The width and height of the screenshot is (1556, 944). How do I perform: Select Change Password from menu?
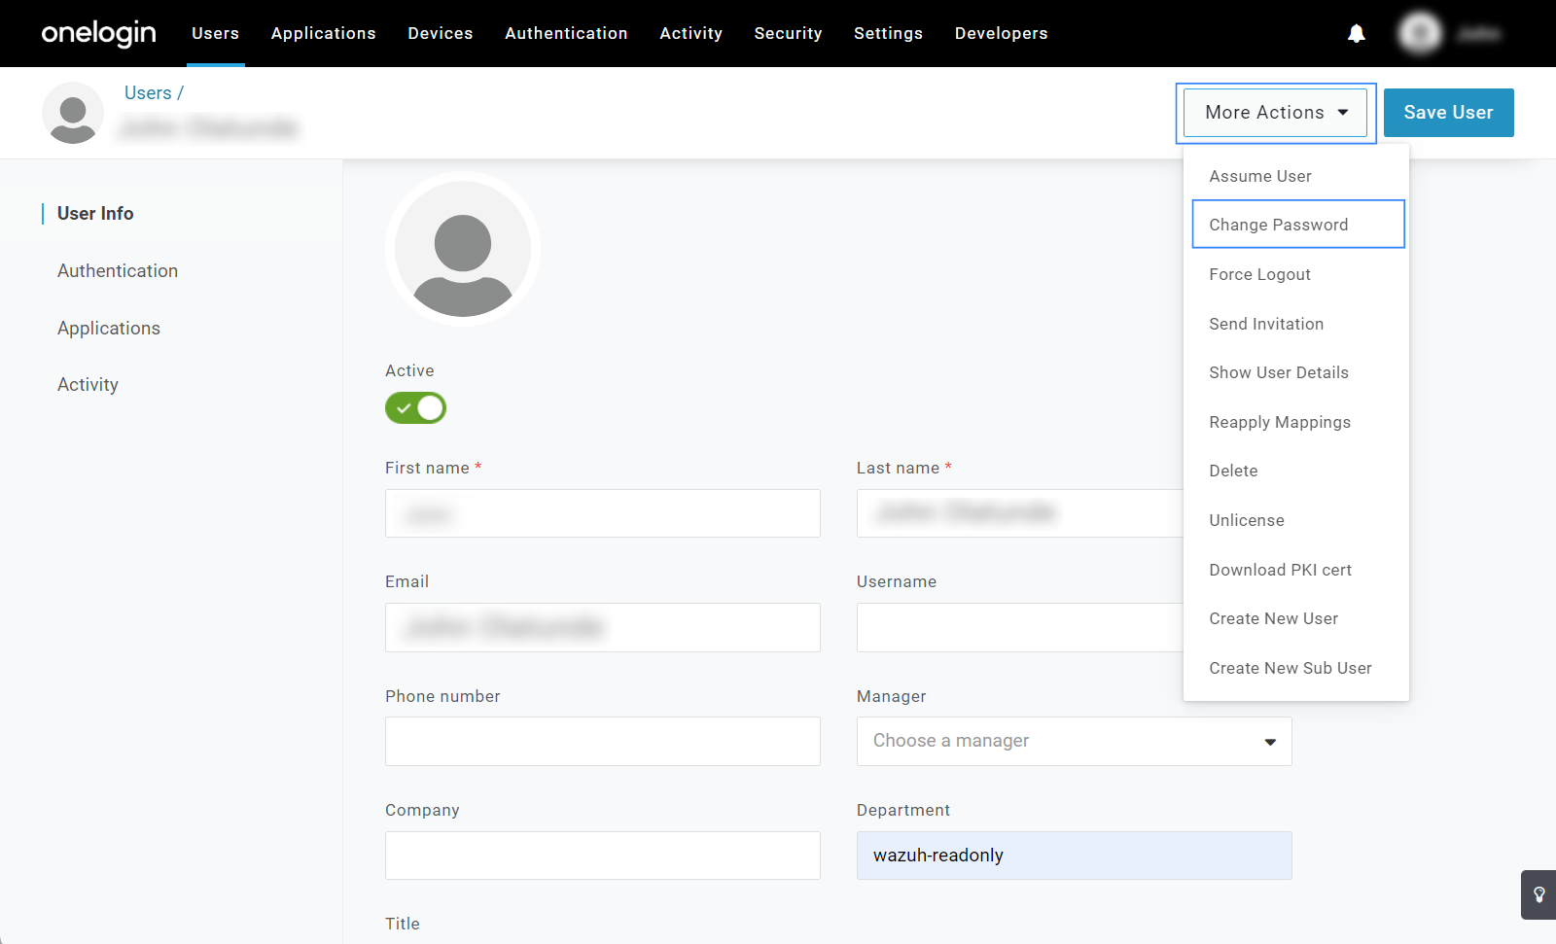(1278, 225)
